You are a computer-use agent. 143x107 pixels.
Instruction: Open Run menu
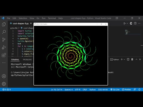coord(43,18)
